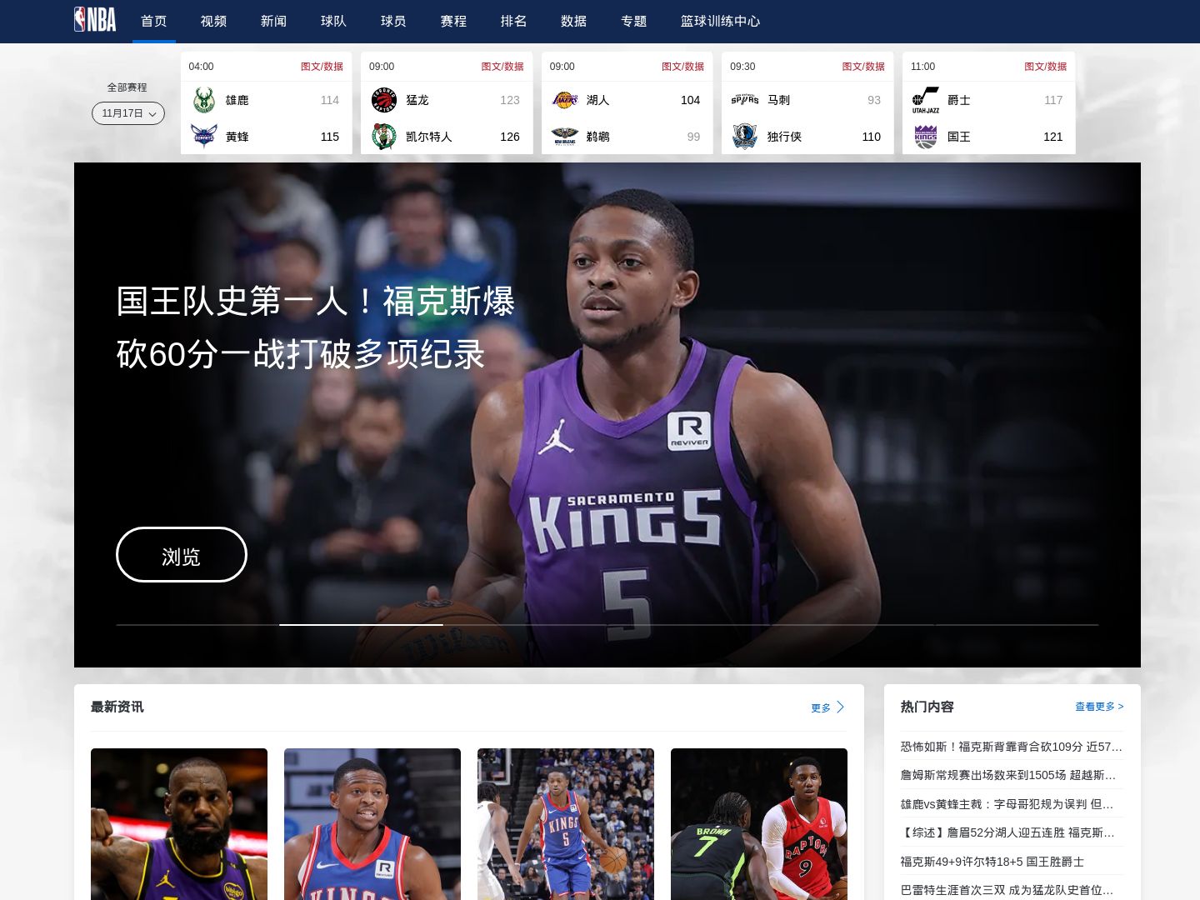Click the Pelicans (鹈鹕) team logo
The image size is (1200, 900).
click(x=565, y=137)
